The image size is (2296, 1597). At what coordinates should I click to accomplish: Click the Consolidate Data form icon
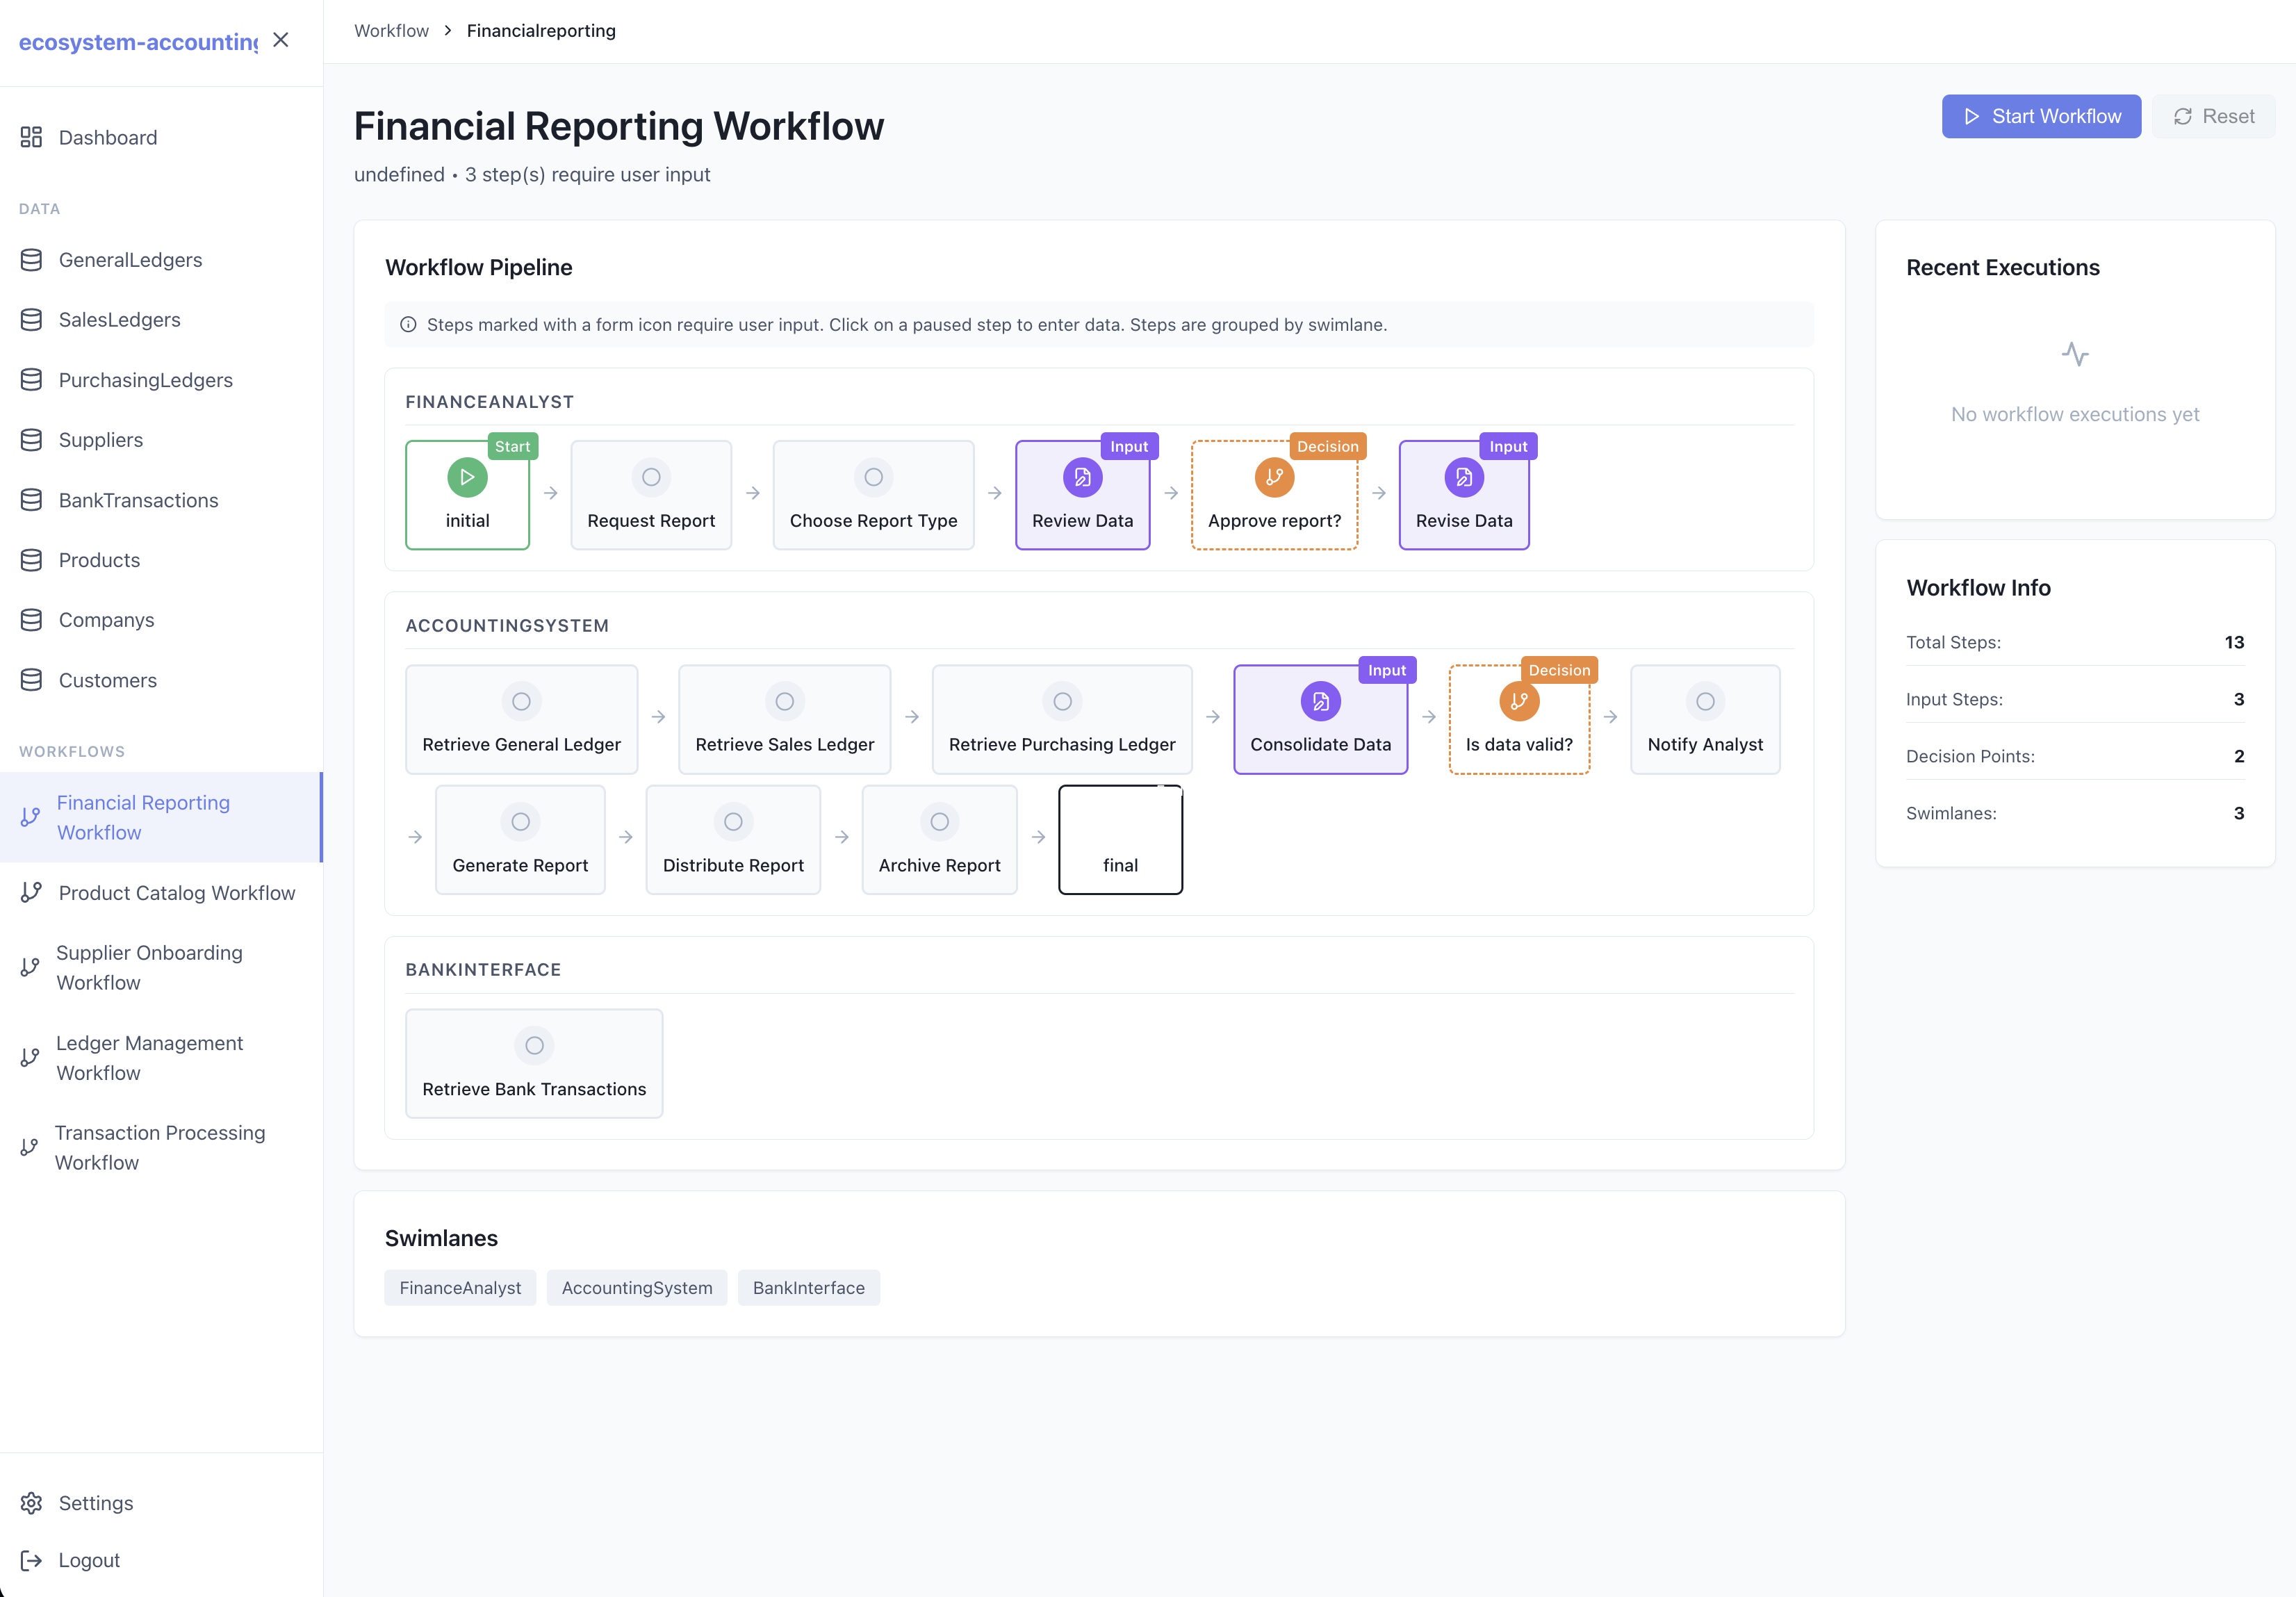(x=1320, y=701)
